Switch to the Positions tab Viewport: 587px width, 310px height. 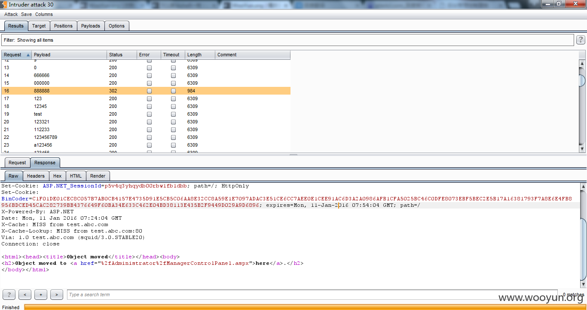pos(64,26)
